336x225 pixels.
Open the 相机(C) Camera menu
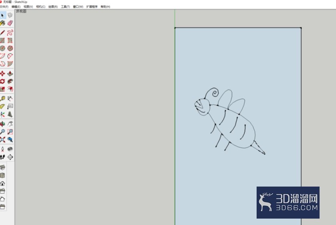[40, 7]
